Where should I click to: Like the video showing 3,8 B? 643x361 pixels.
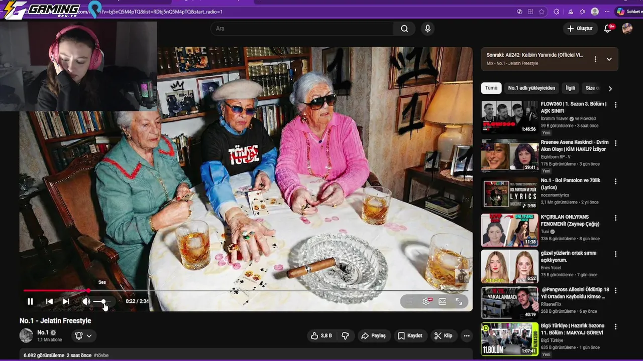pos(321,335)
